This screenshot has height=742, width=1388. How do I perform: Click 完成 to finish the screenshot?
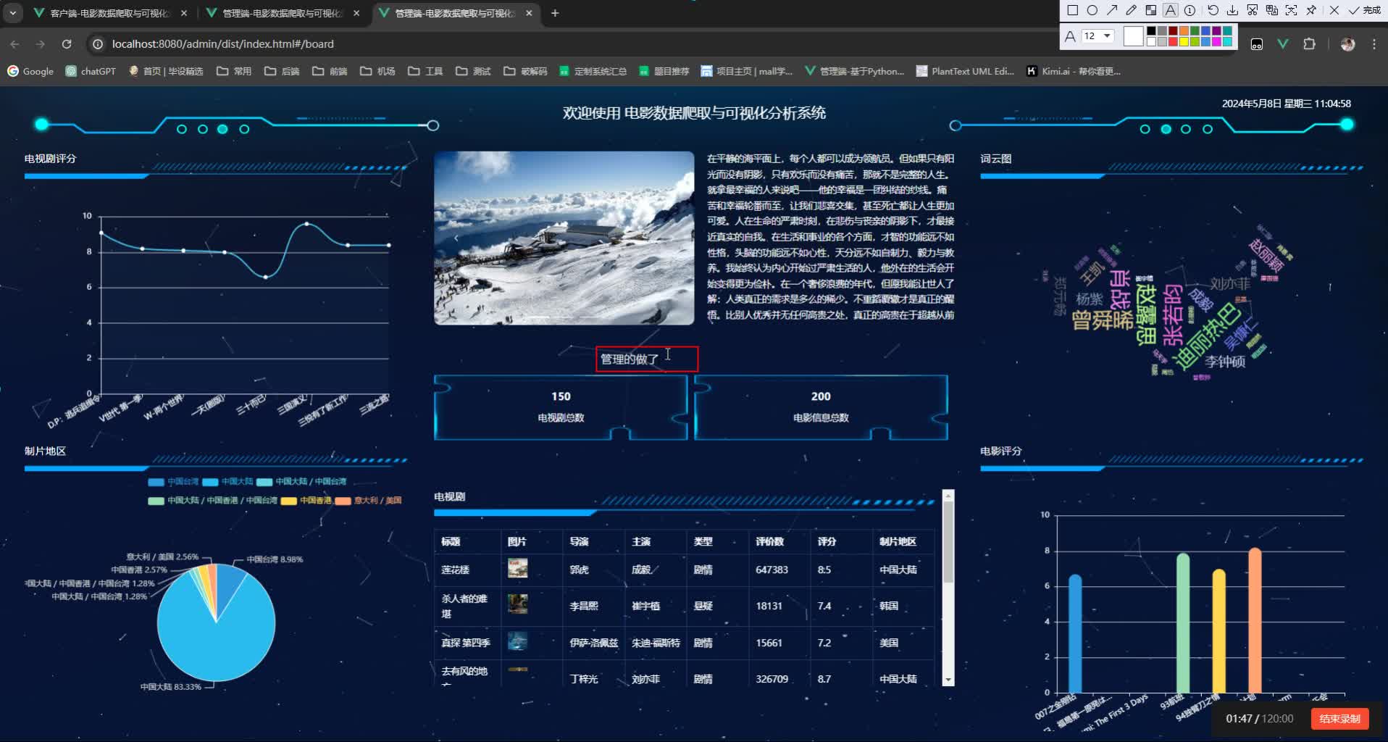(1365, 10)
